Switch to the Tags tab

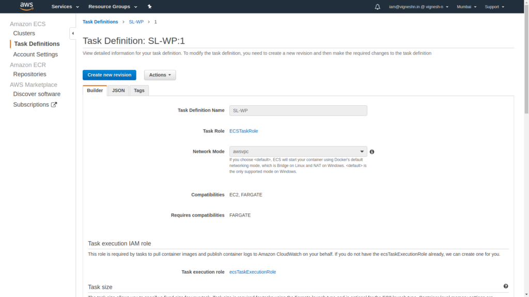[139, 90]
